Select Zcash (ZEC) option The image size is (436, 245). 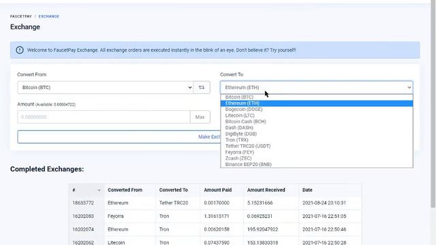pyautogui.click(x=316, y=159)
